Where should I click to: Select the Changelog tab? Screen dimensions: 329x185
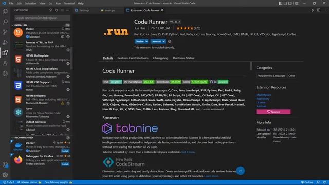160,58
